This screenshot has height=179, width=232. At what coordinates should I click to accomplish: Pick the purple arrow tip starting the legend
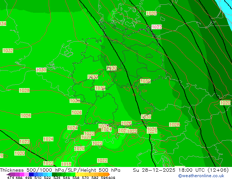click(x=8, y=174)
